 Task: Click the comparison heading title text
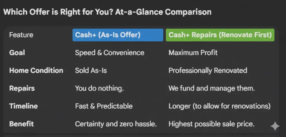pyautogui.click(x=107, y=12)
